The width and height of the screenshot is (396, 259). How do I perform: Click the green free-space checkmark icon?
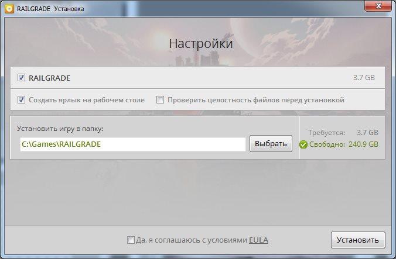click(x=303, y=144)
